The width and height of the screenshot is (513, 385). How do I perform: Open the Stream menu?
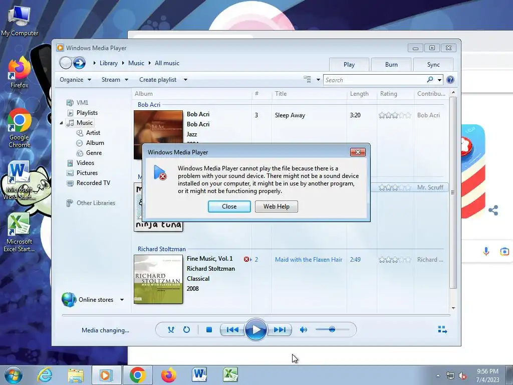pyautogui.click(x=115, y=80)
